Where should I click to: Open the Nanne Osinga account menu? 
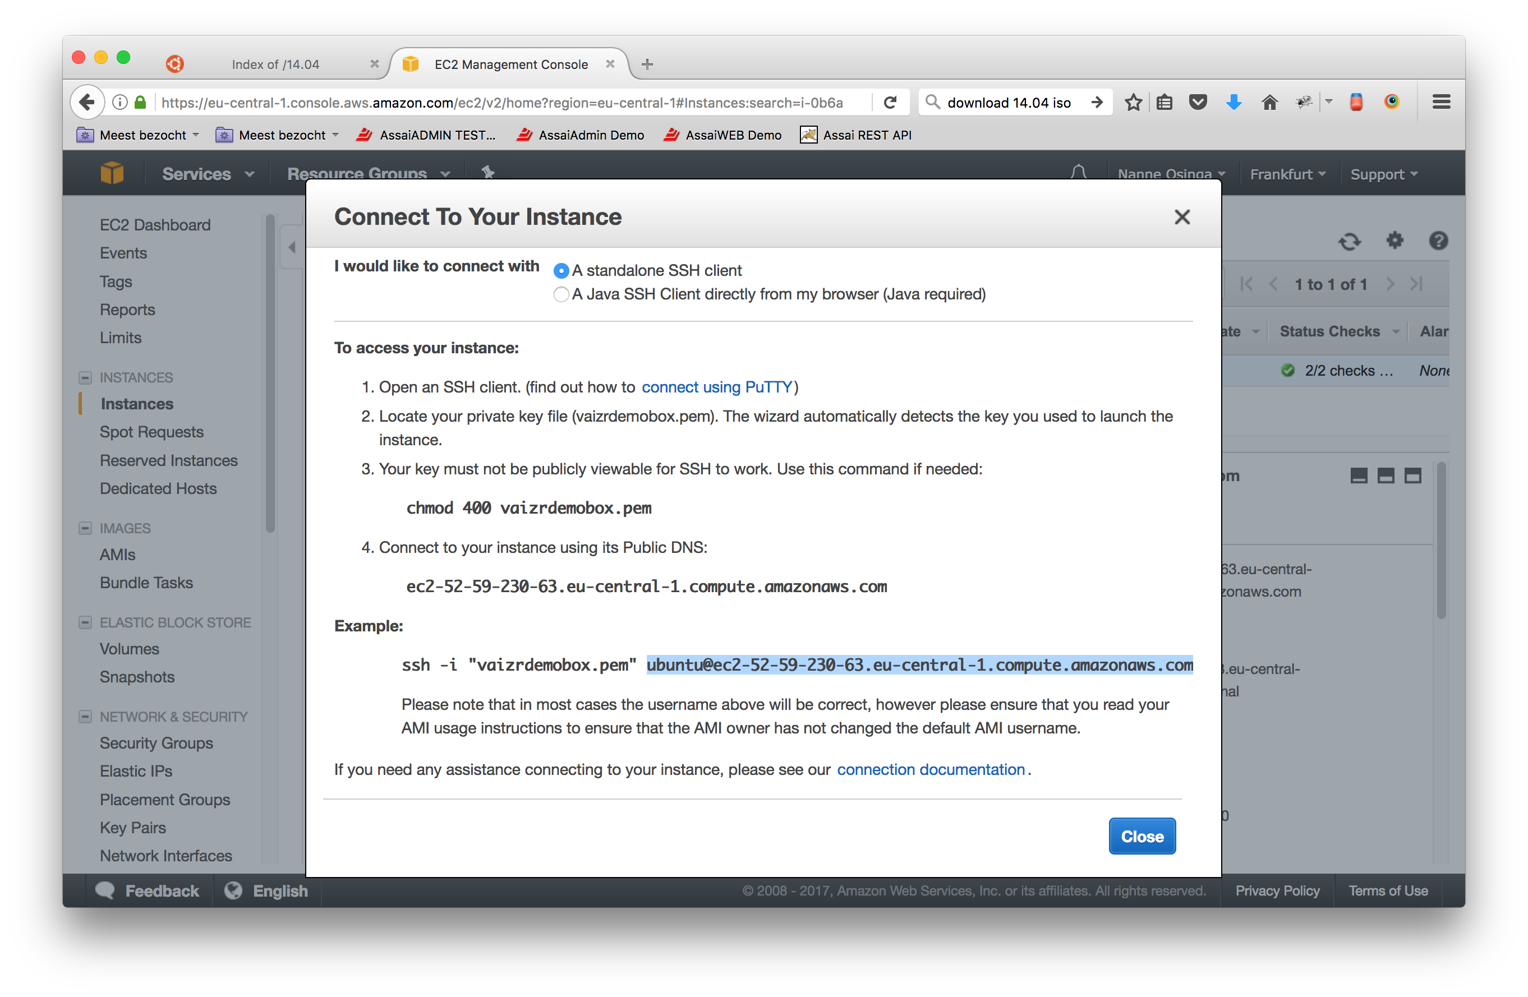pyautogui.click(x=1171, y=174)
